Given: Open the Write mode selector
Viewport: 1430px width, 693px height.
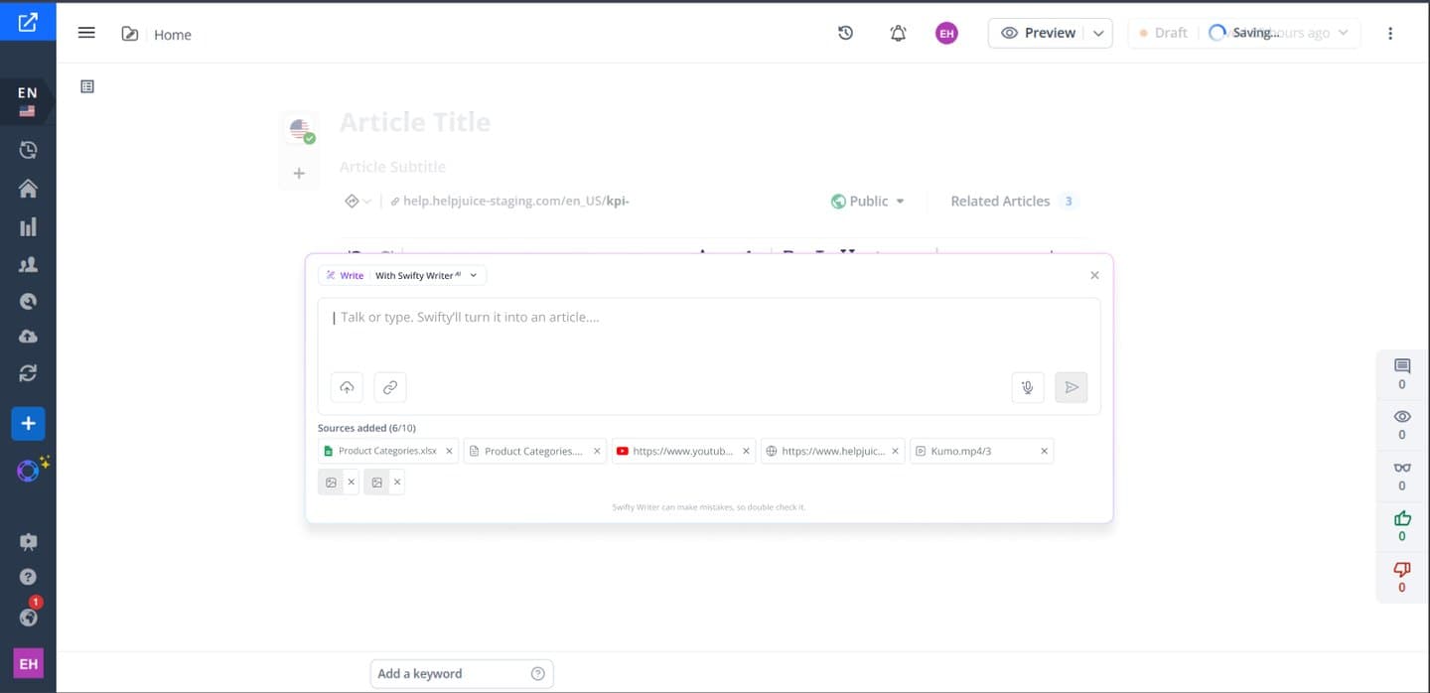Looking at the screenshot, I should point(345,276).
